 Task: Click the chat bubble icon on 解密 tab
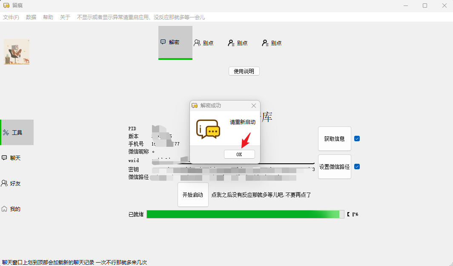(164, 42)
